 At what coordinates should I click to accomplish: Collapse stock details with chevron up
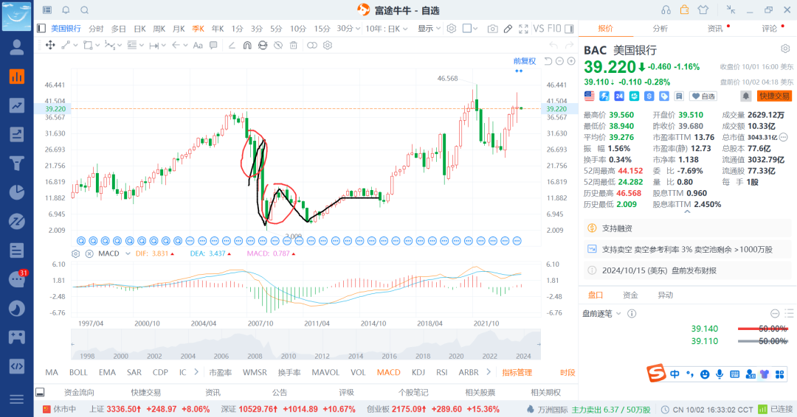click(x=687, y=211)
